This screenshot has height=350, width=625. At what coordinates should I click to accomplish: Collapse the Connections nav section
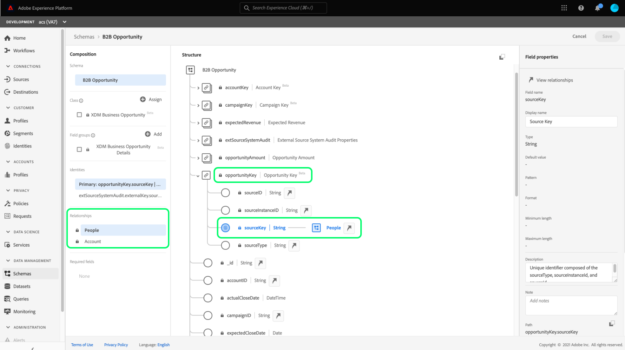pyautogui.click(x=8, y=66)
